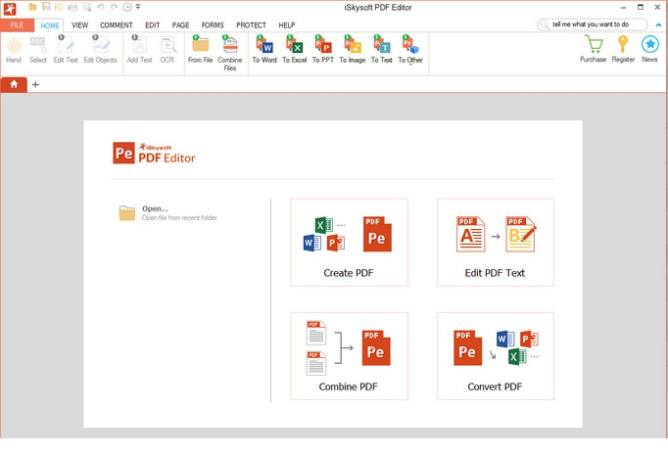The image size is (668, 455).
Task: Click the 'tell me what you want to do' search box
Action: tap(593, 24)
